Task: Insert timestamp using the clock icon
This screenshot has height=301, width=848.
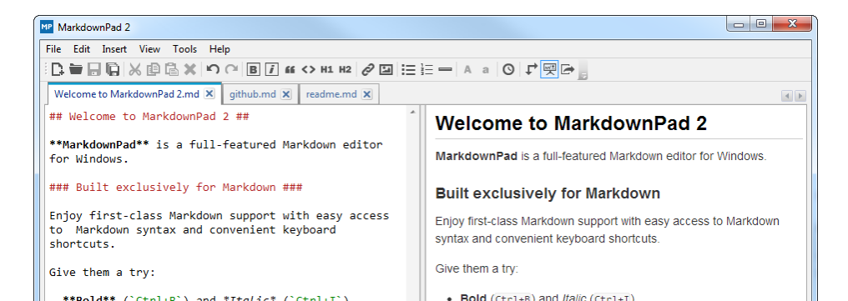Action: [x=507, y=69]
